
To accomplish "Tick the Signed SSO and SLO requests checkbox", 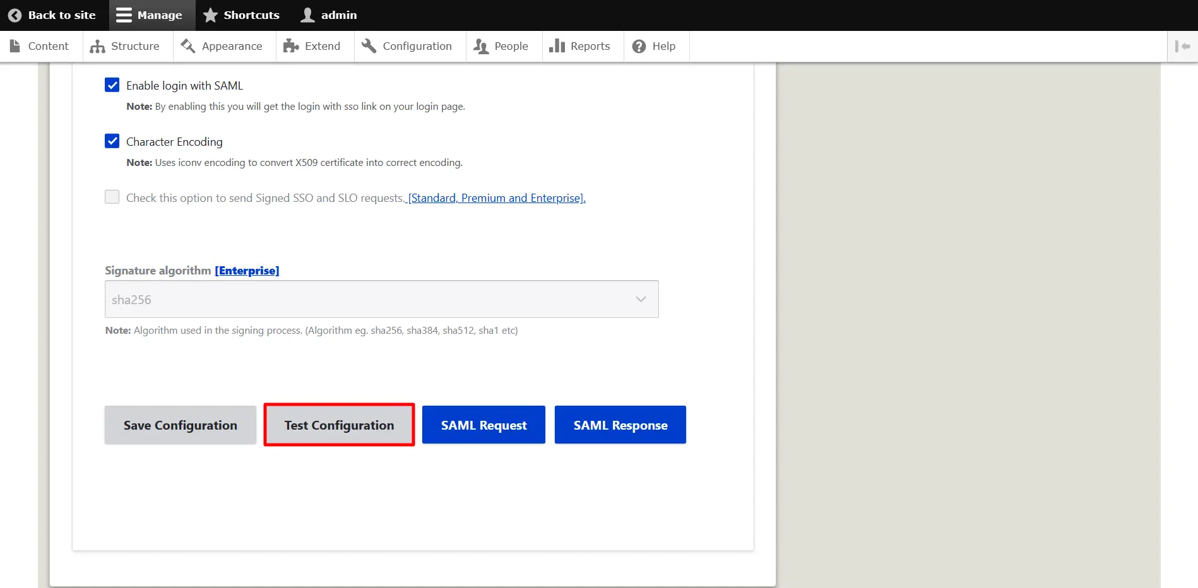I will click(x=112, y=197).
